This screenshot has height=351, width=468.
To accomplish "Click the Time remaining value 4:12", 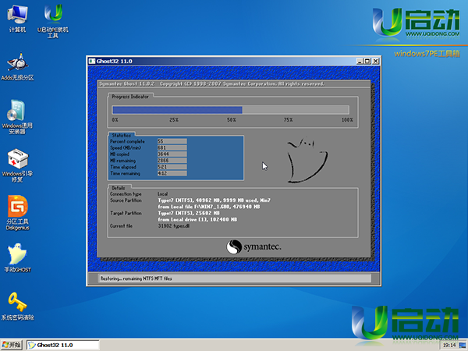I will pyautogui.click(x=172, y=173).
